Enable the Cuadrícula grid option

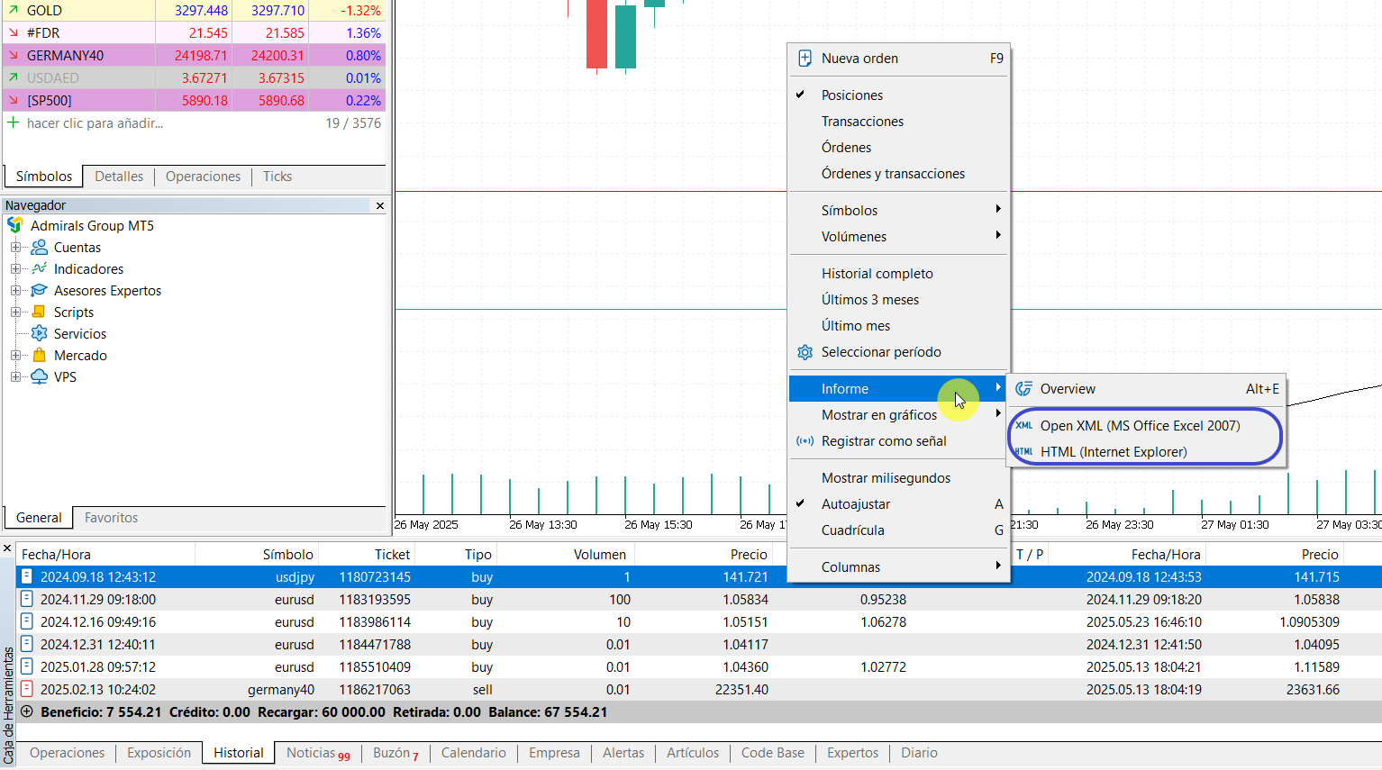pos(897,530)
